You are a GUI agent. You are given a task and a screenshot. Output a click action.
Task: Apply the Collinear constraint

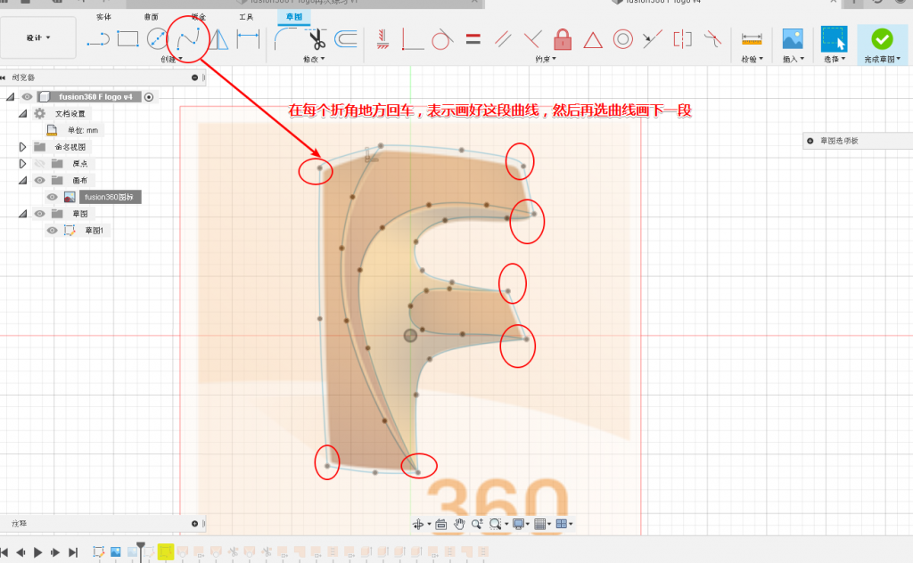(652, 39)
